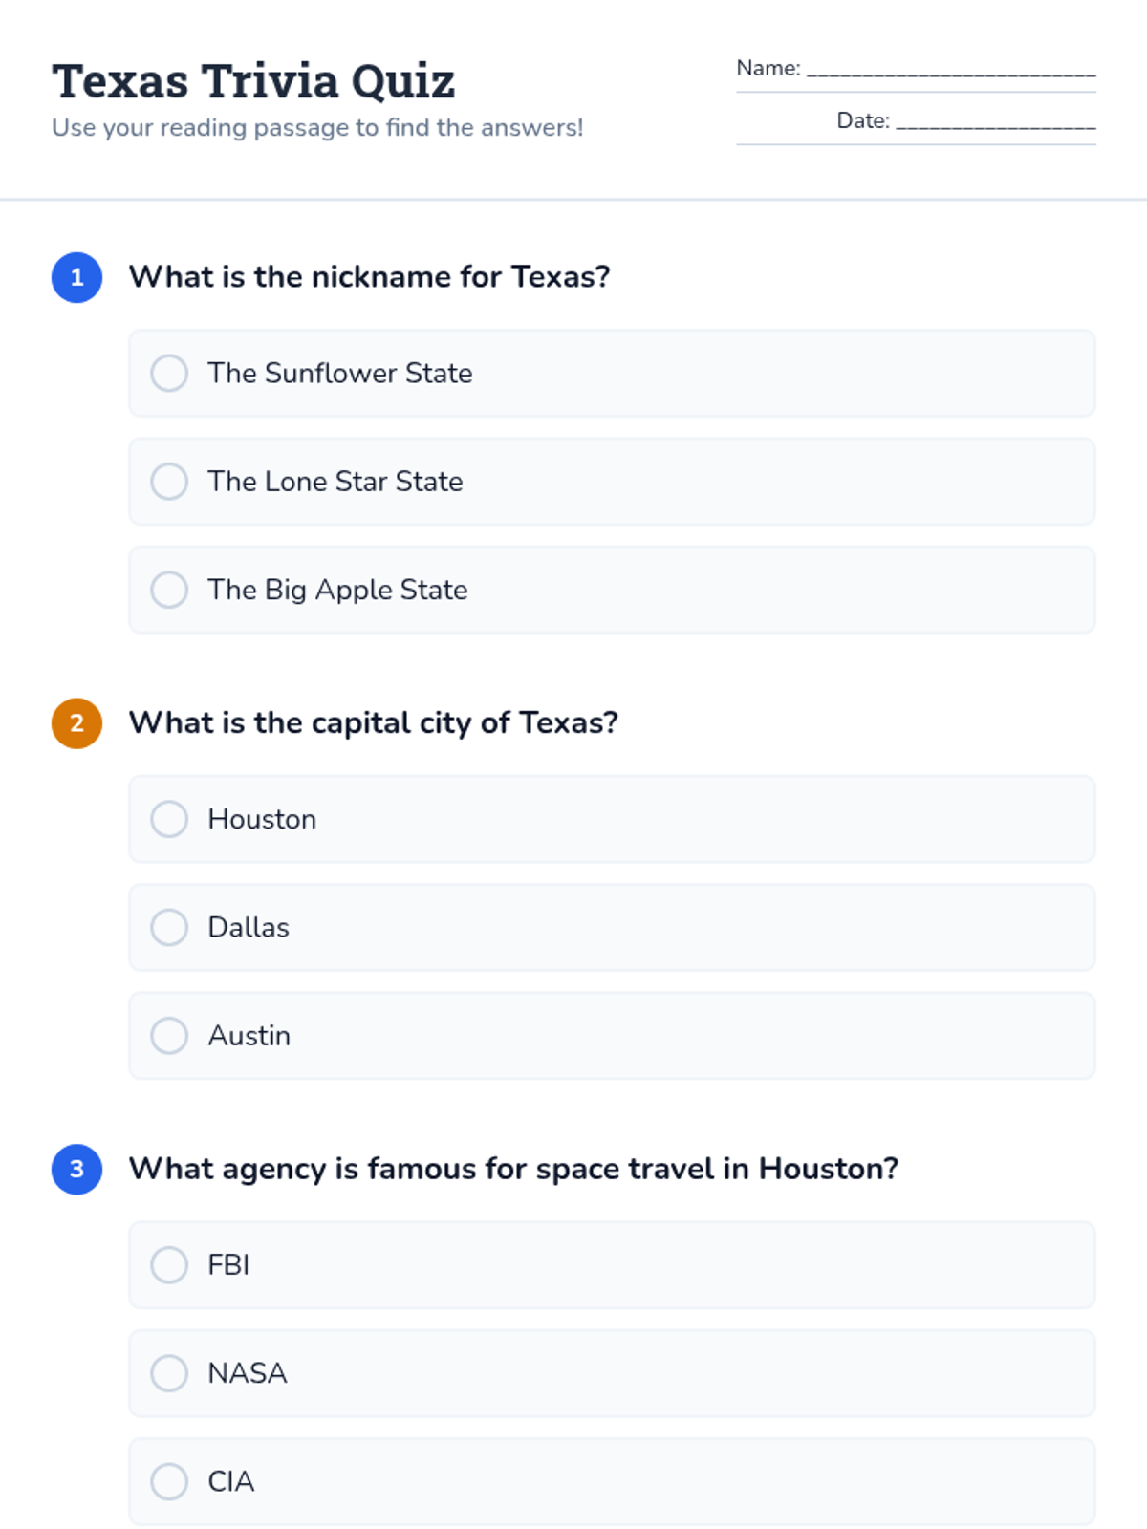The image size is (1147, 1529).
Task: Pick "The Big Apple State" option
Action: click(x=169, y=590)
